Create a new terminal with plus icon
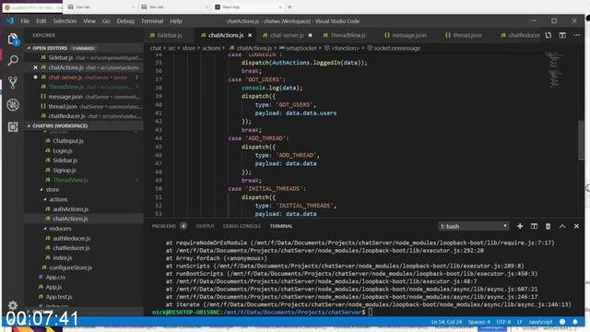Image resolution: width=590 pixels, height=332 pixels. tap(520, 226)
